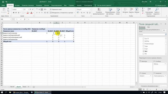Screen dimensions: 168x94
Task: Apply the fill color bucket
Action: (x=28, y=13)
